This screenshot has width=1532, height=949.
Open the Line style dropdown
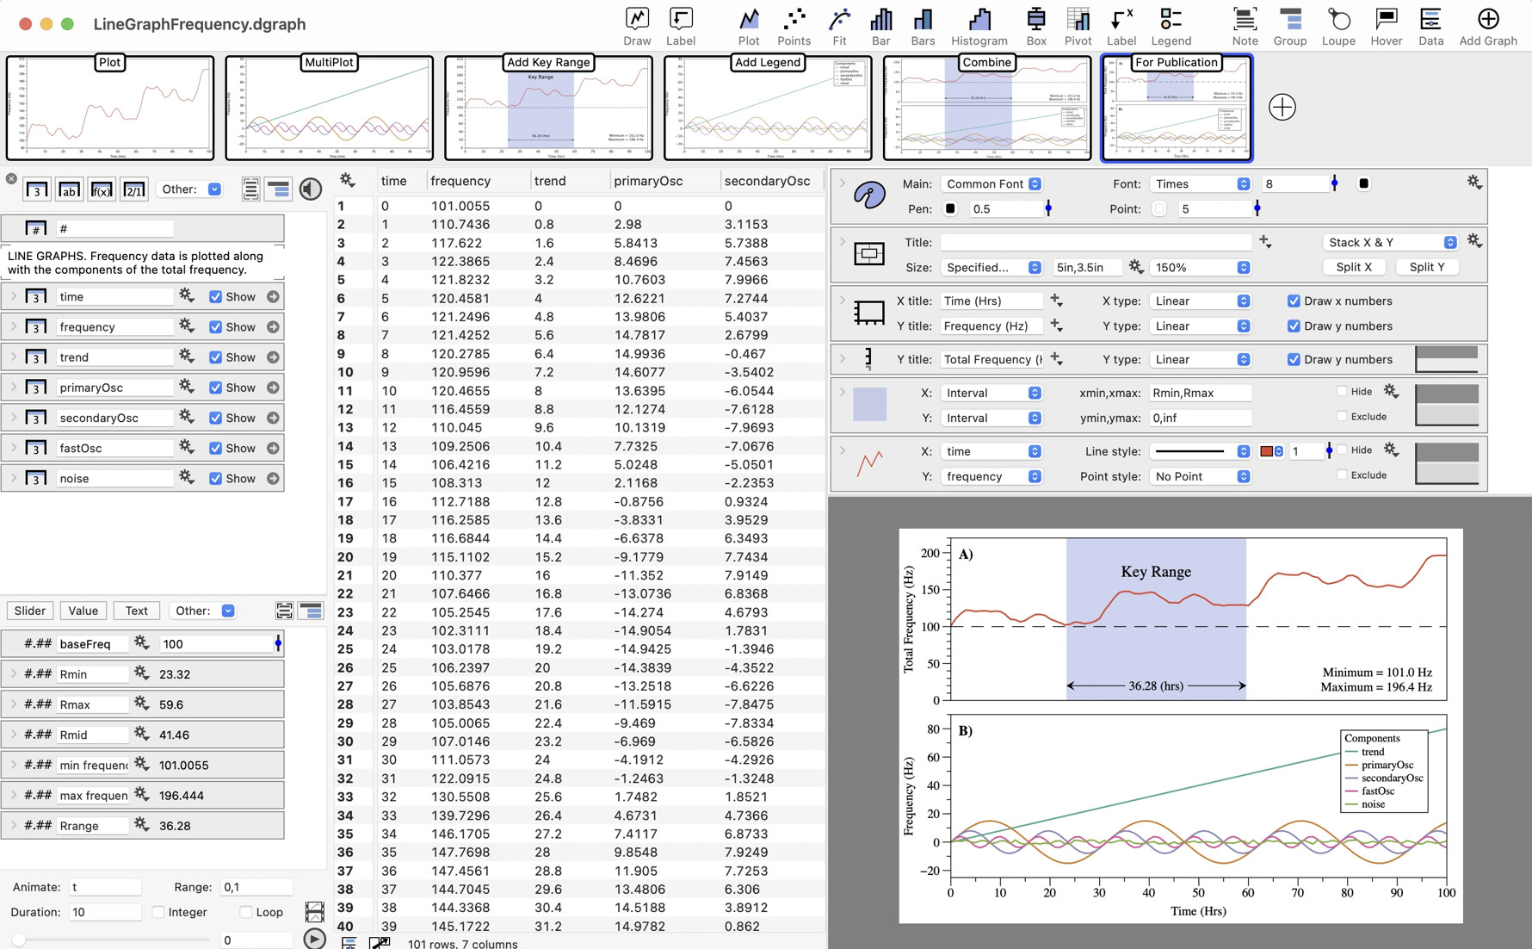point(1200,451)
